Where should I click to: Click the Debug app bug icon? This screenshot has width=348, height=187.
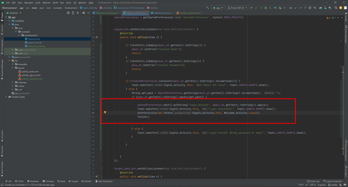point(266,8)
